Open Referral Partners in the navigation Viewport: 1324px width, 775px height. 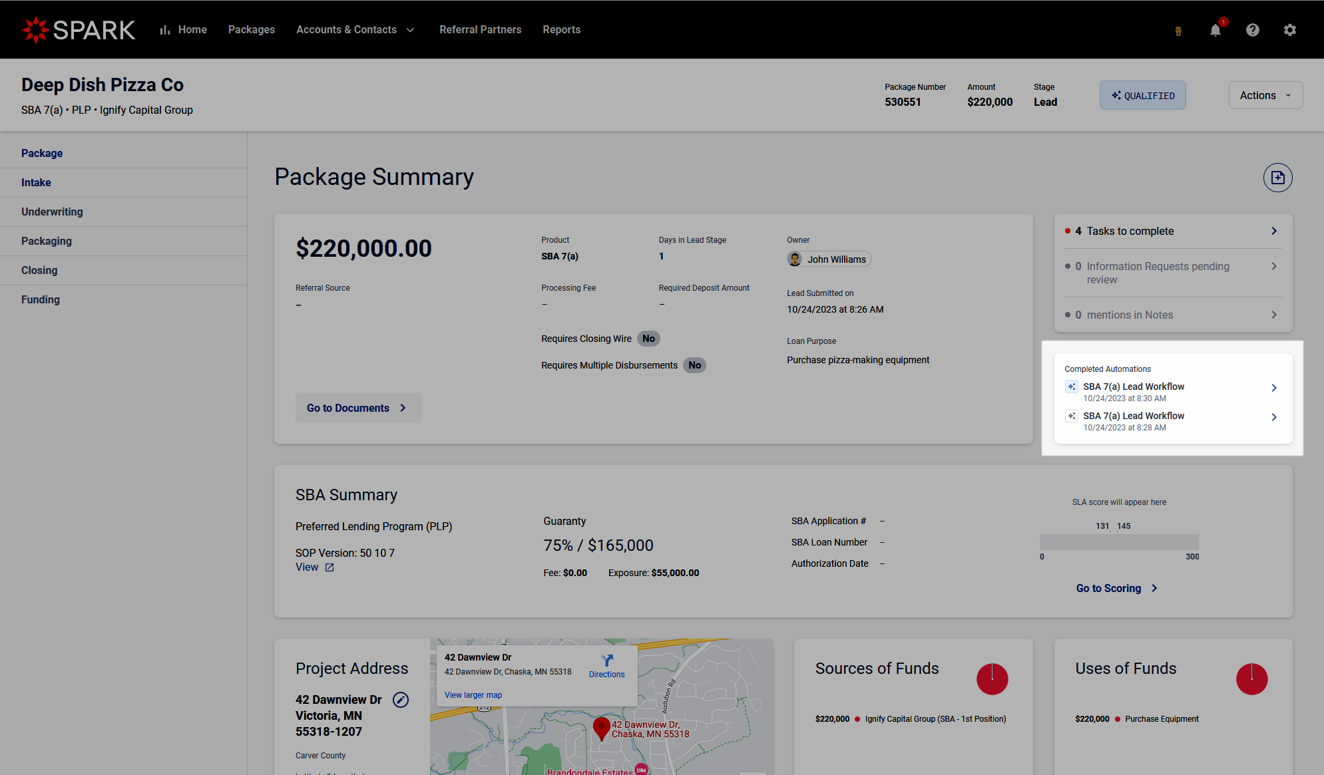click(481, 30)
